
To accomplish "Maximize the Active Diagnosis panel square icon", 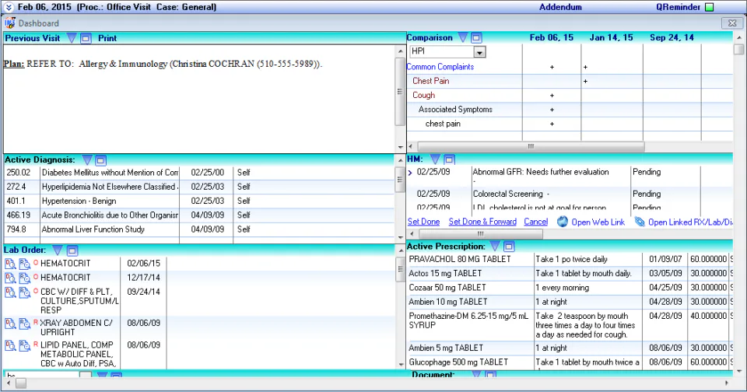I will tap(100, 160).
